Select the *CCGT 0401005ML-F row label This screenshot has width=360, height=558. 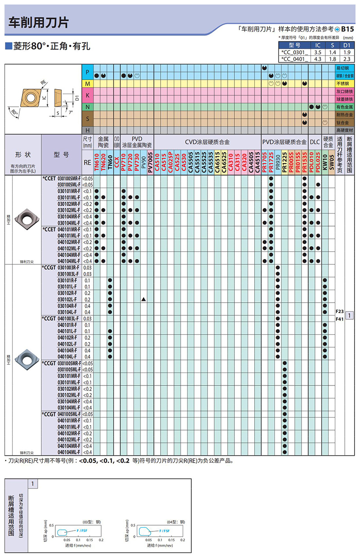tap(62, 414)
